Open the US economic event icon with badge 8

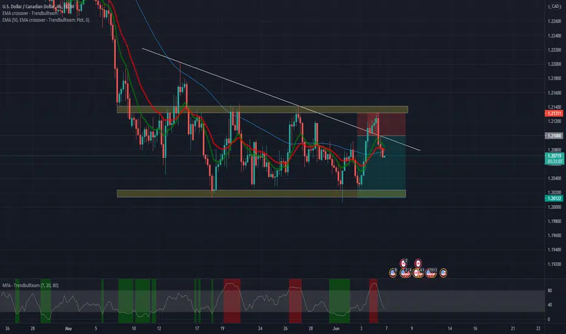point(393,273)
